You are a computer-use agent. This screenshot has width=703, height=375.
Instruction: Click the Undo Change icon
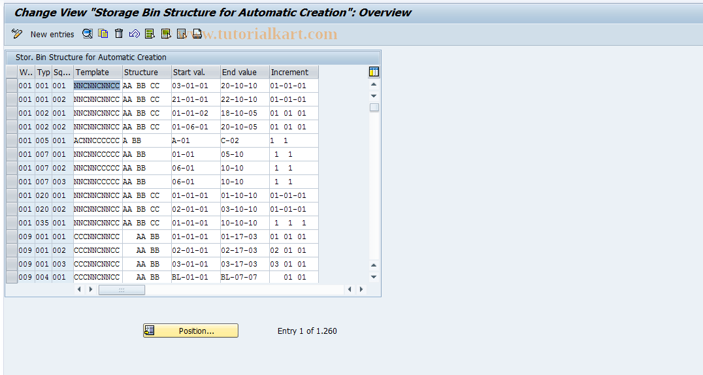coord(135,33)
